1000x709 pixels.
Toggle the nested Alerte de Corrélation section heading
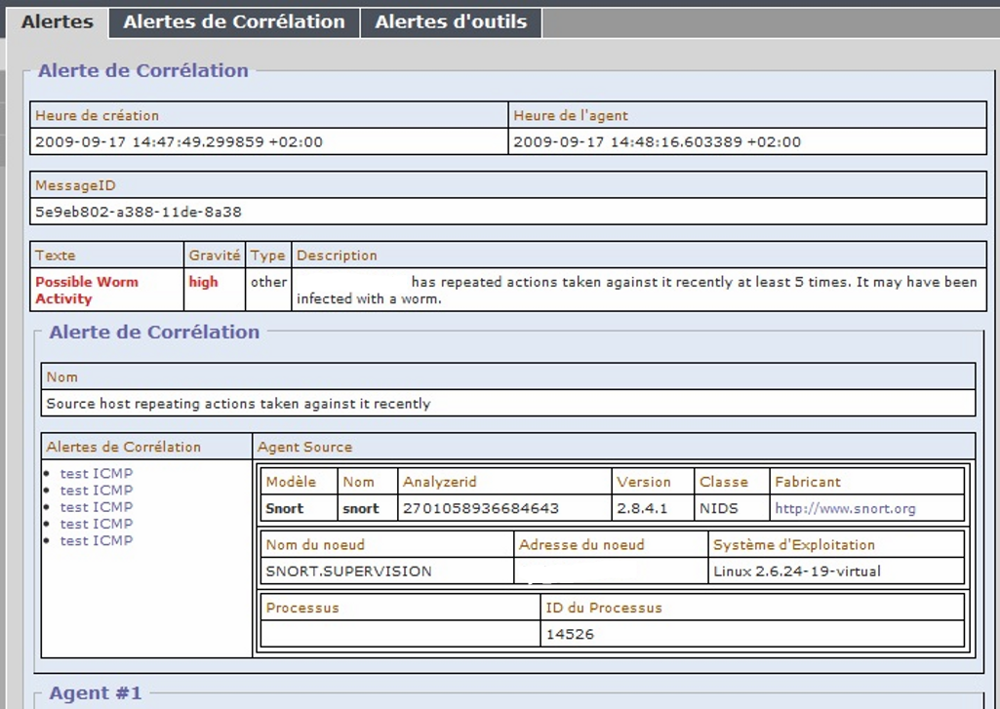pyautogui.click(x=154, y=332)
